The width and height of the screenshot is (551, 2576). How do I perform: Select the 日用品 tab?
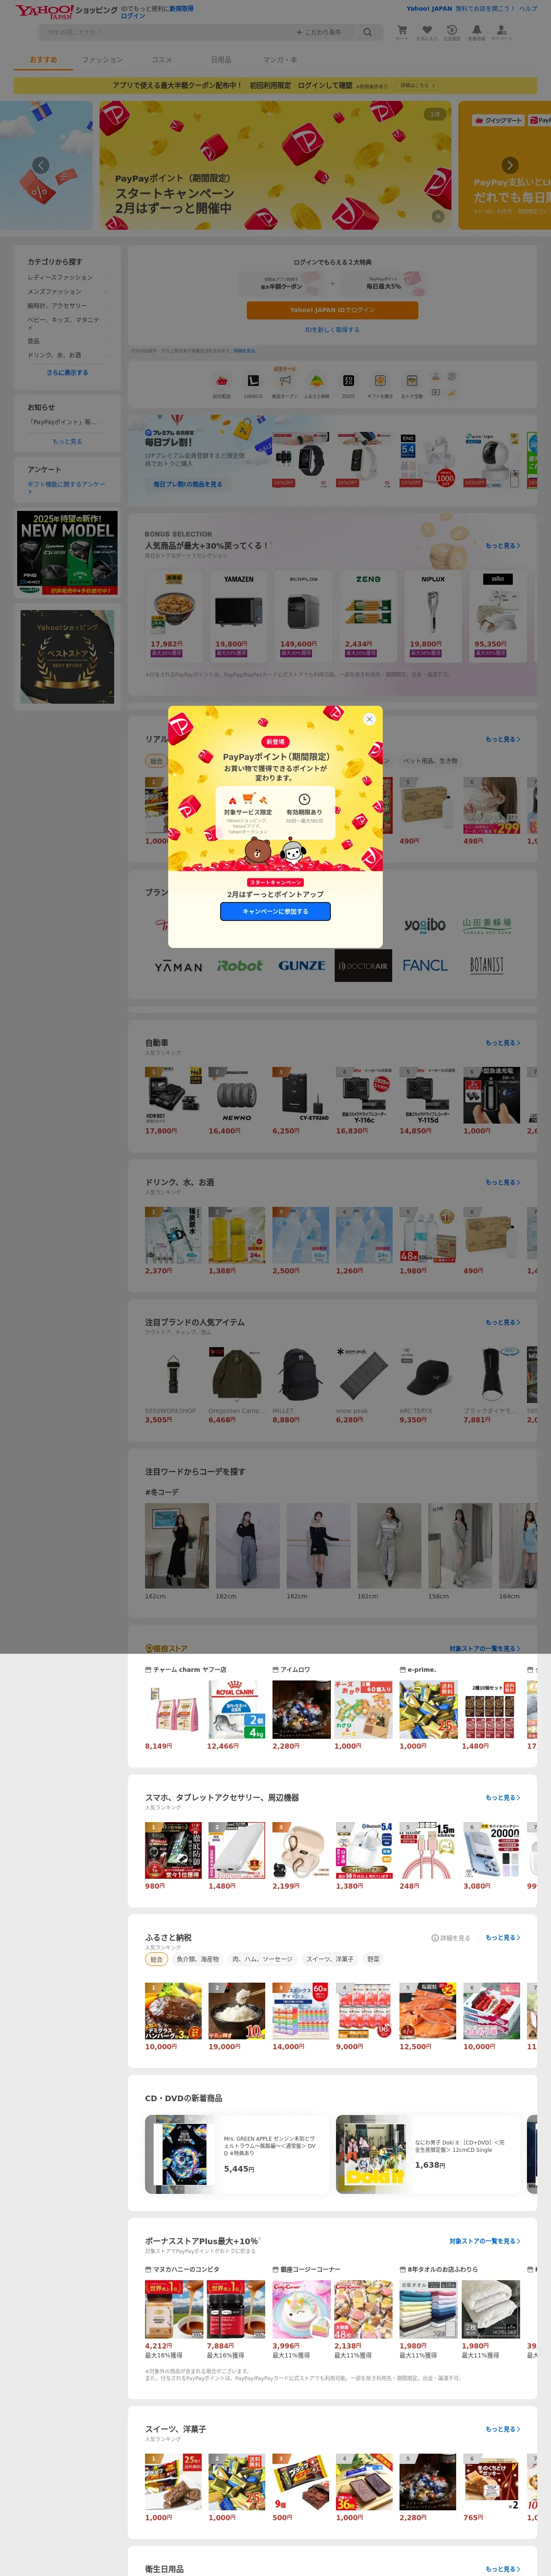(221, 60)
